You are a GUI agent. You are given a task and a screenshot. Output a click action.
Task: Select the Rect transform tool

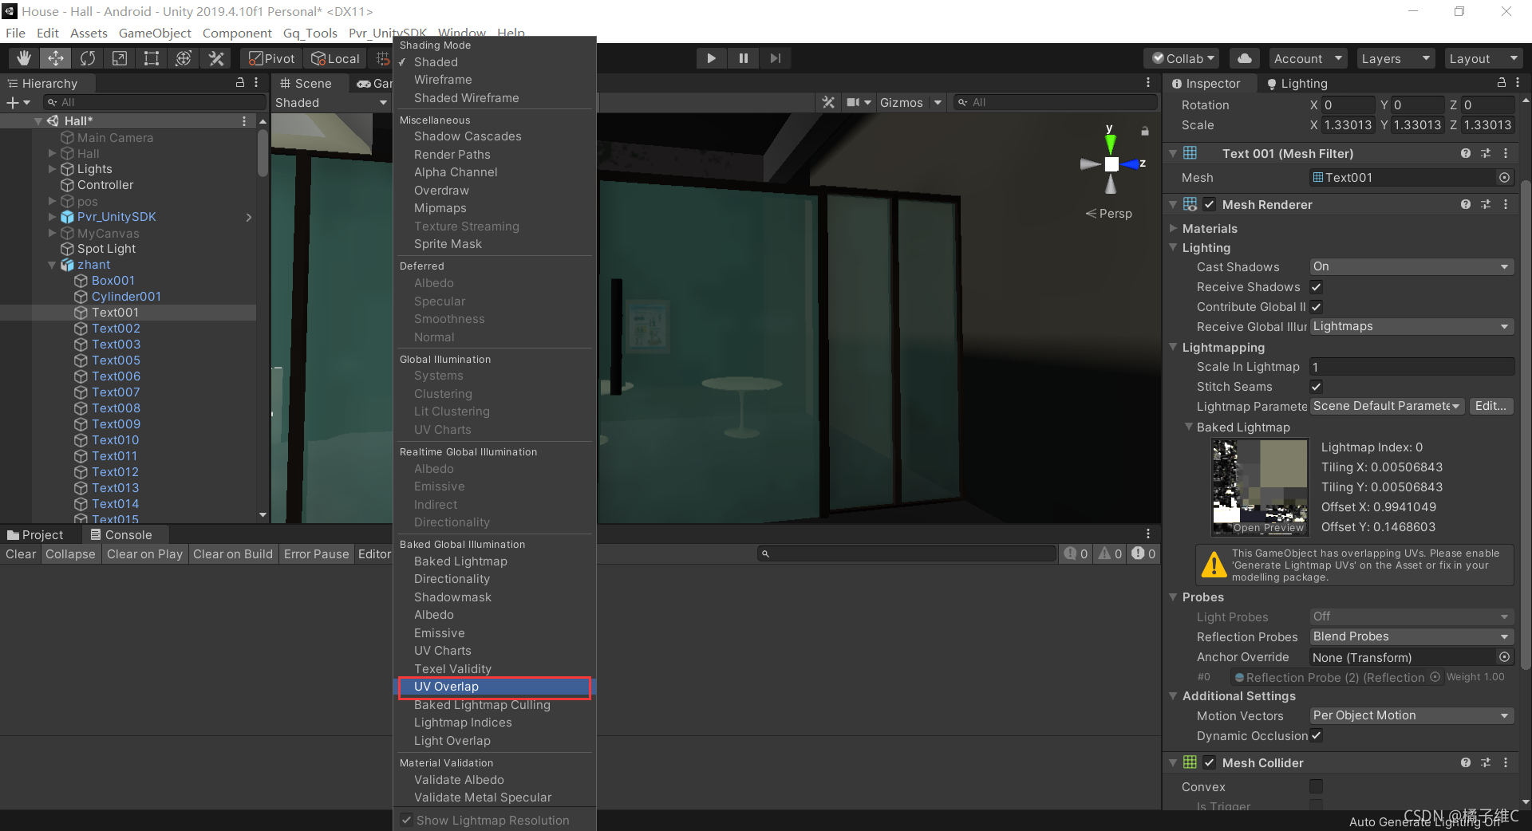coord(152,58)
